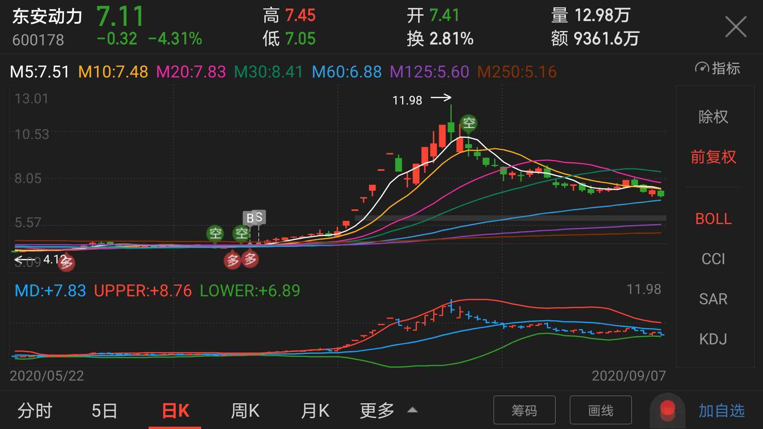Tap the MD:+7.83 BOLL value
763x429 pixels.
tap(50, 291)
